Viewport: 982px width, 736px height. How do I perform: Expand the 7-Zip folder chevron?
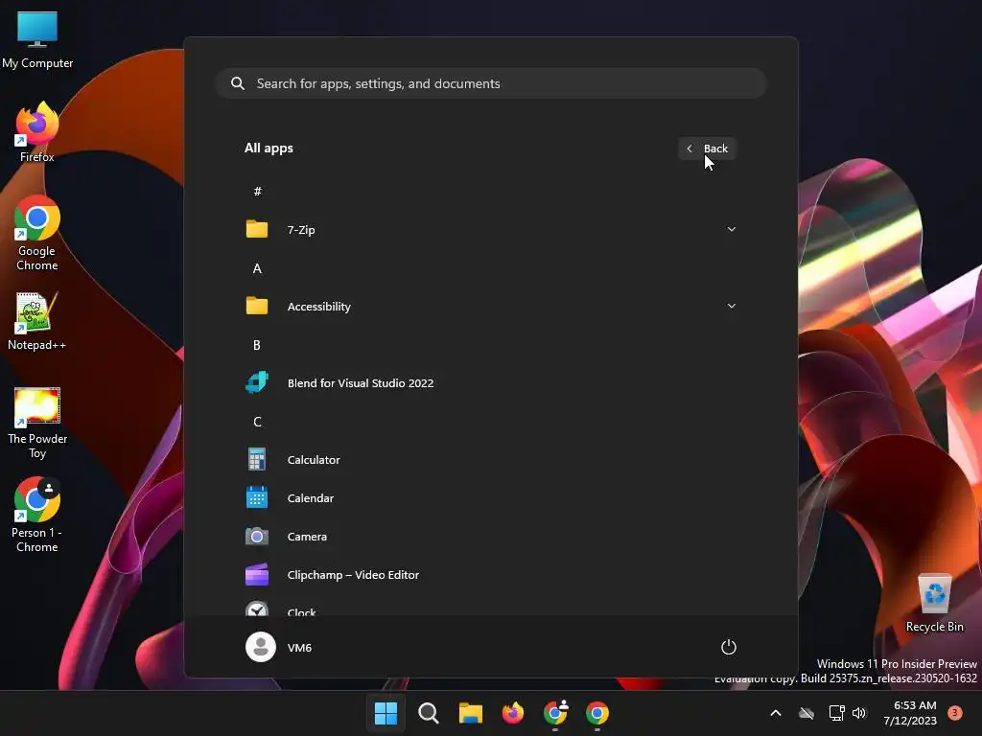pyautogui.click(x=731, y=229)
